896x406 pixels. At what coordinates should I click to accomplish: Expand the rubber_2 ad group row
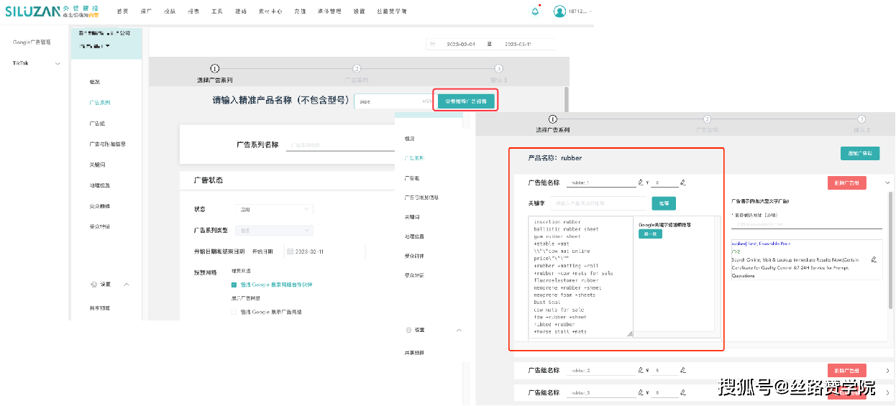[x=887, y=371]
